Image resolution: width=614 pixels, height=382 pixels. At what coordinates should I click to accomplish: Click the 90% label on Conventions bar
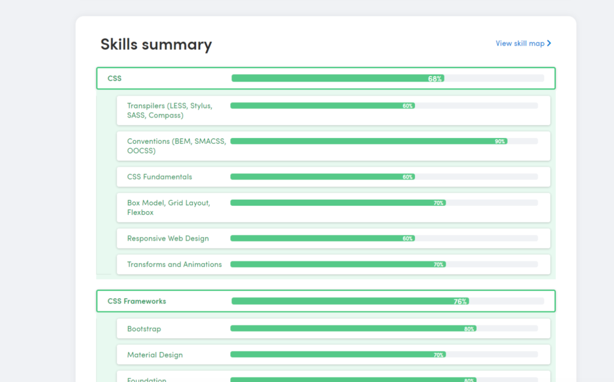499,141
